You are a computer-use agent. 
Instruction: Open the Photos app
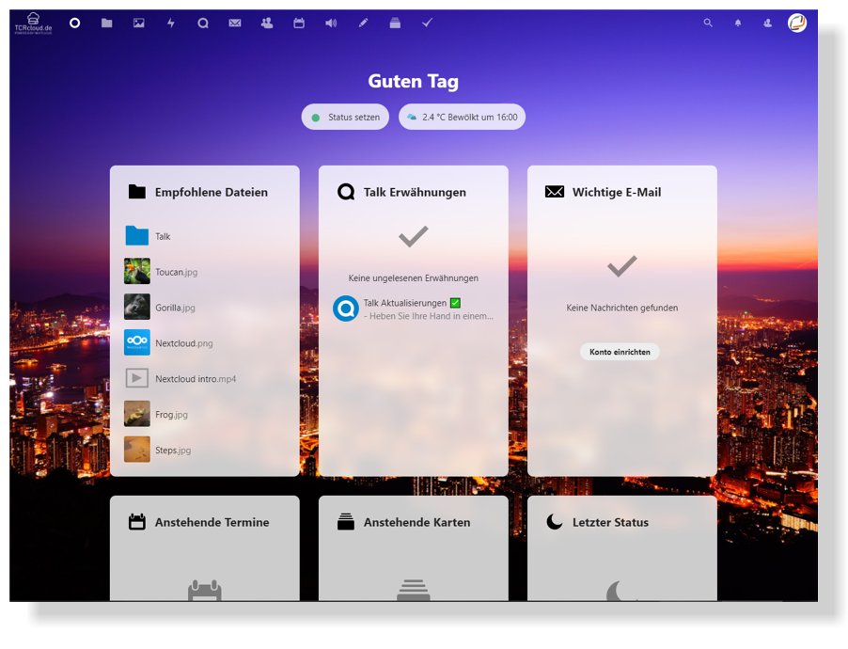point(138,23)
